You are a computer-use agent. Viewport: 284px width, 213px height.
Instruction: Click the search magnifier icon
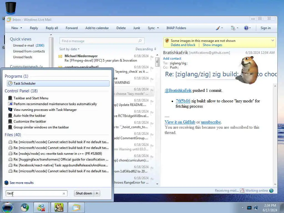point(140,41)
